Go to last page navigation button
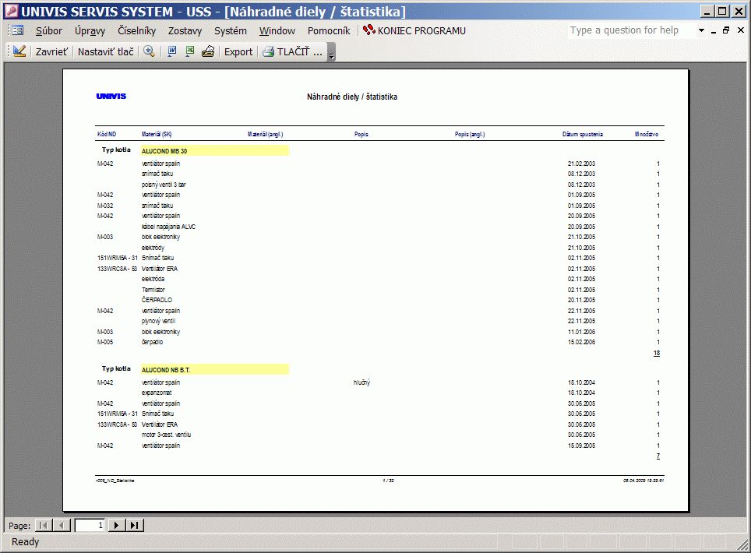751x553 pixels. pyautogui.click(x=135, y=525)
